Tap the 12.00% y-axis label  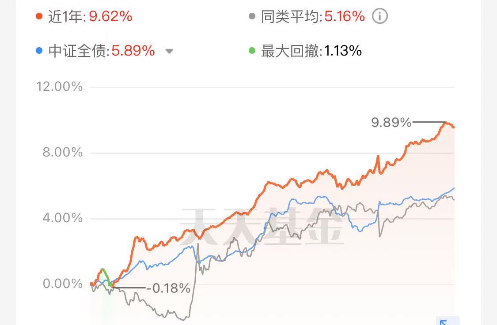pyautogui.click(x=59, y=86)
